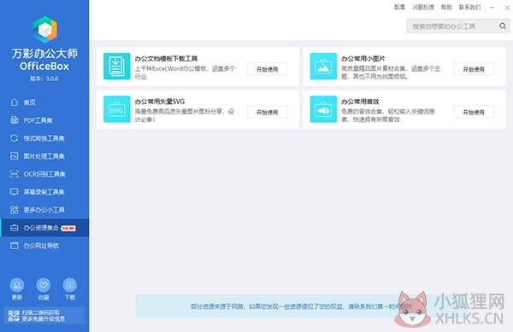
Task: Open the 办公文档模板下载工具 document icon
Action: pyautogui.click(x=117, y=67)
